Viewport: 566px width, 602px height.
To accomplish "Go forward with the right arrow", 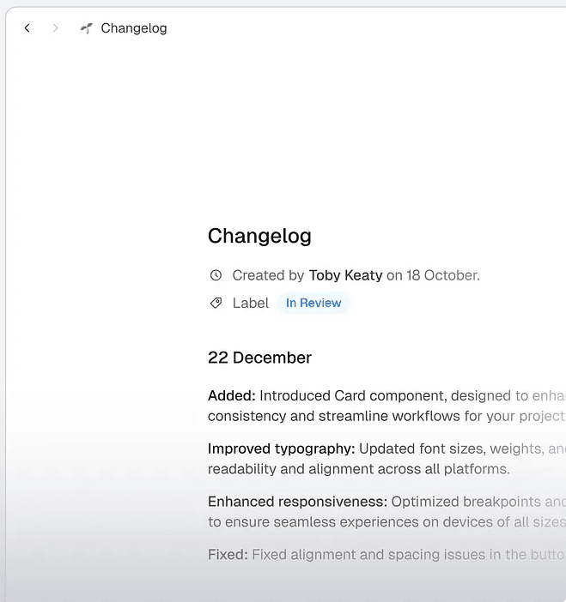I will click(x=56, y=28).
